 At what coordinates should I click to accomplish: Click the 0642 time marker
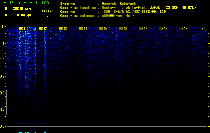(43, 29)
